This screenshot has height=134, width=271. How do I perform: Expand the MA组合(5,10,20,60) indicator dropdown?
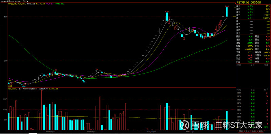pos(17,4)
